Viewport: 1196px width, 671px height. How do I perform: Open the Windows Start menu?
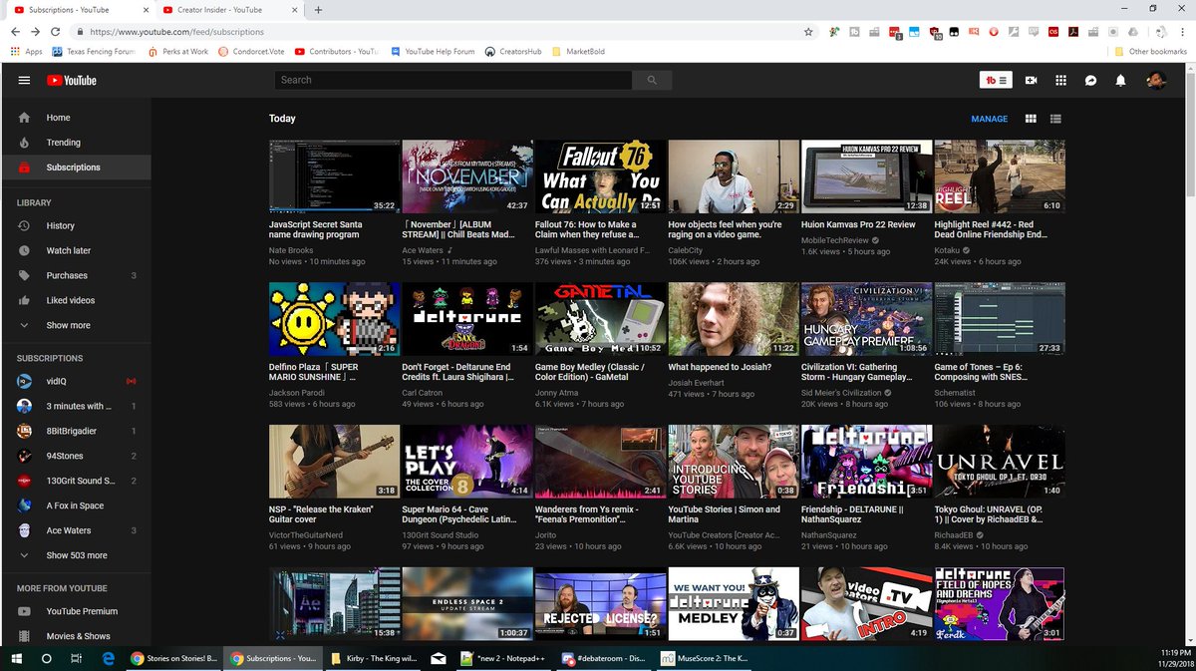[x=16, y=659]
